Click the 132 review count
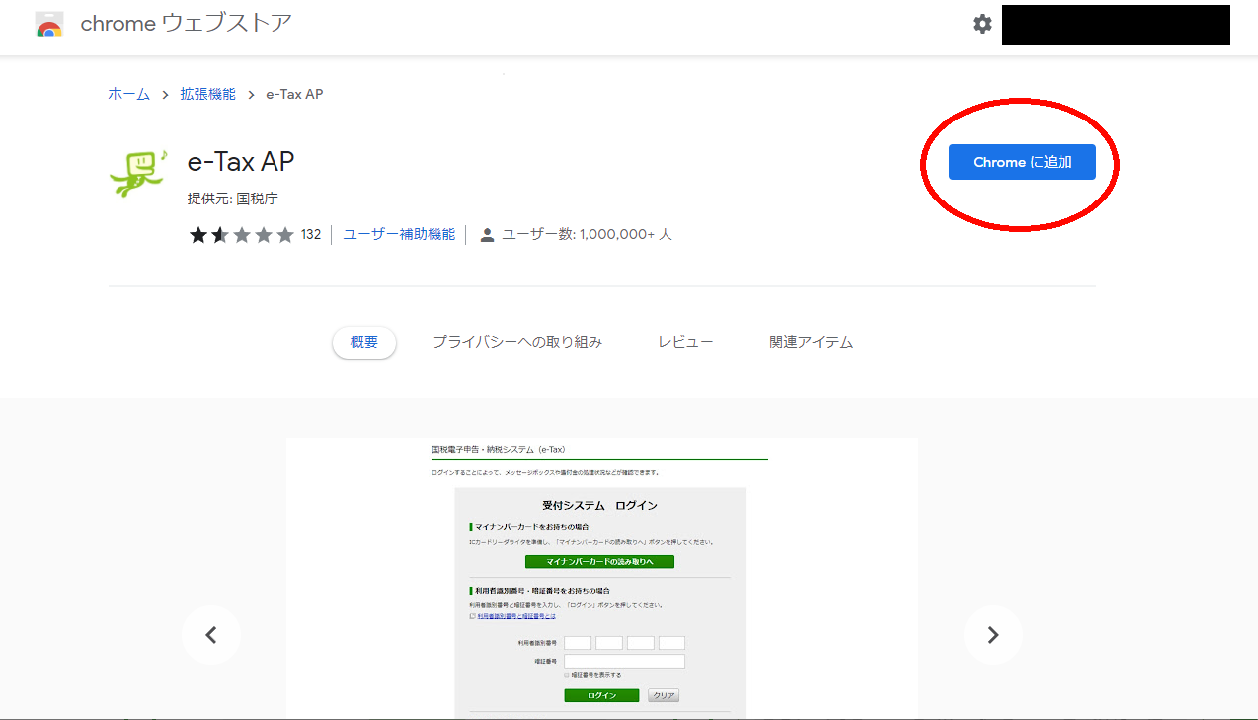The width and height of the screenshot is (1258, 720). [311, 235]
